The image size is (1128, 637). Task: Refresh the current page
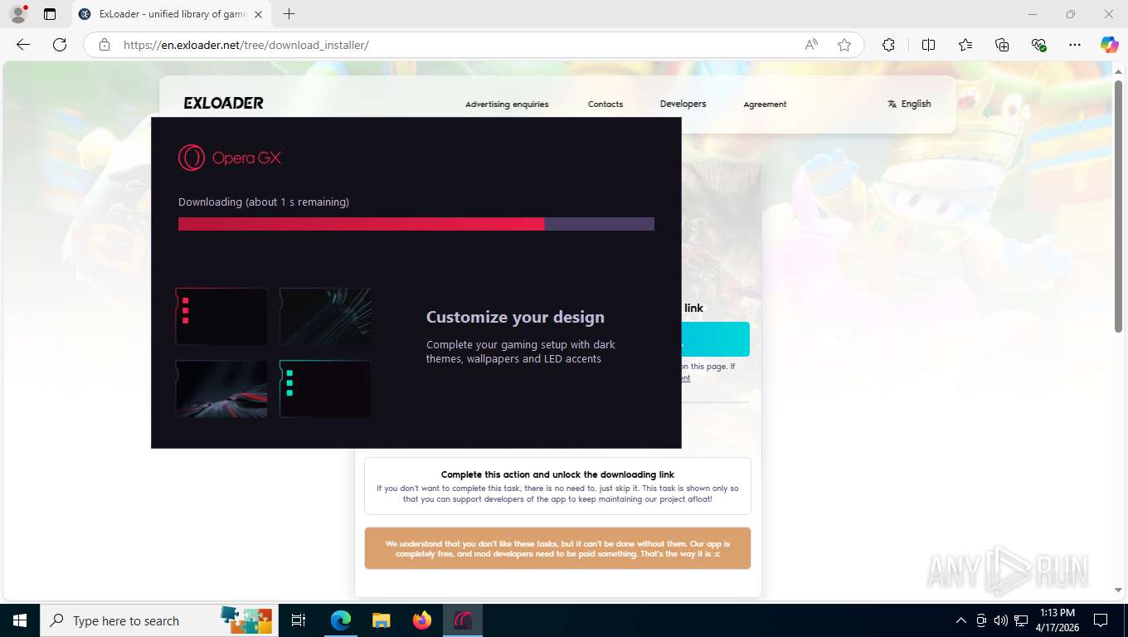point(59,45)
